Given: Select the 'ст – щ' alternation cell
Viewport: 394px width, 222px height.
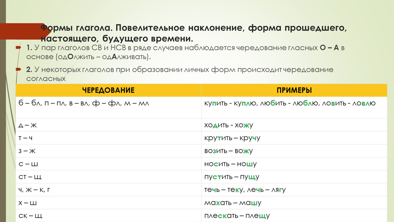Looking at the screenshot, I should click(30, 177).
